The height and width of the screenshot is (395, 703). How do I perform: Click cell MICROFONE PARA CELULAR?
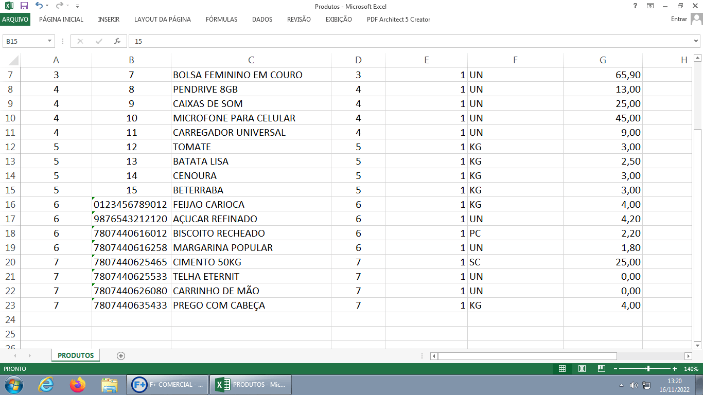click(251, 118)
